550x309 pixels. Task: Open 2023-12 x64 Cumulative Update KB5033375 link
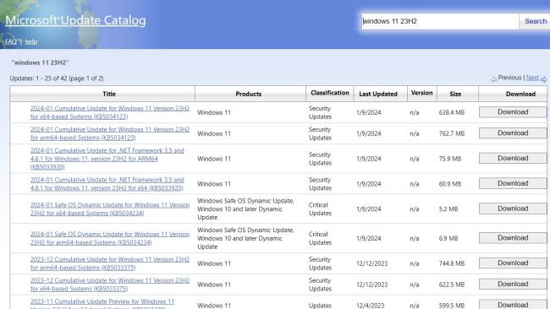(110, 285)
